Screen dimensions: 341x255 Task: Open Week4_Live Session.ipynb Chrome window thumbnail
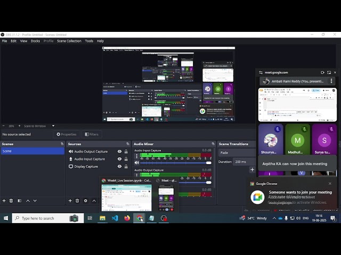click(127, 198)
